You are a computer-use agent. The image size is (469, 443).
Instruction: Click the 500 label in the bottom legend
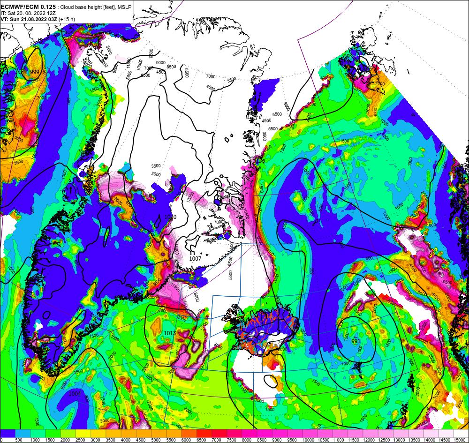(19, 440)
